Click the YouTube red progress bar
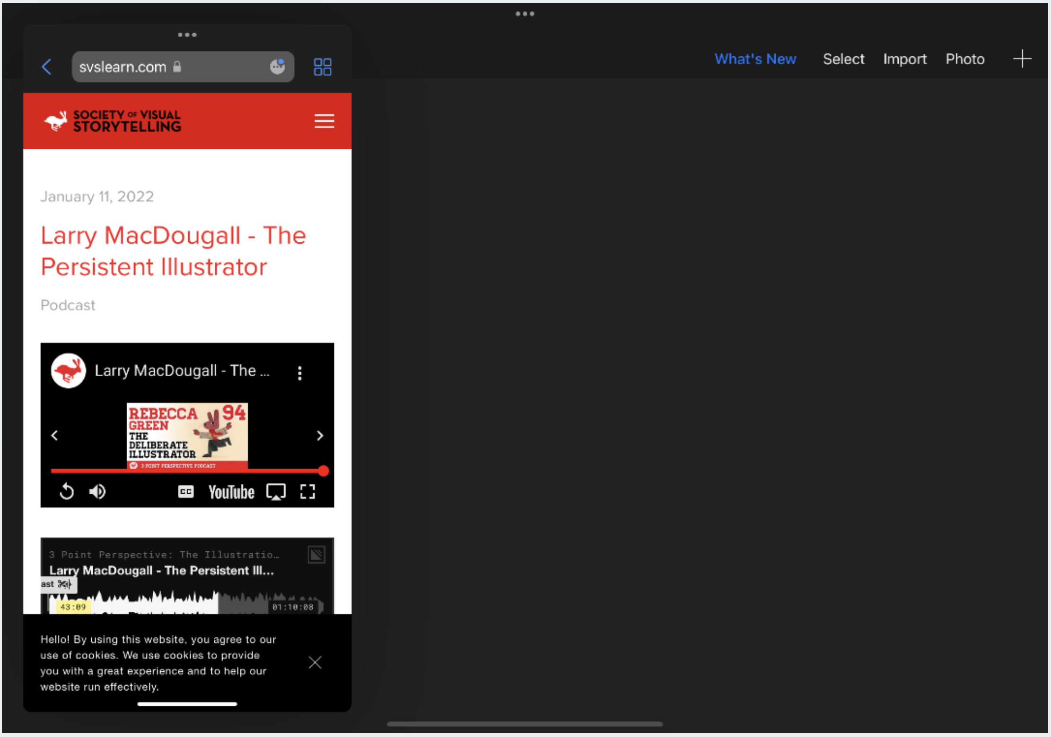 click(x=187, y=471)
